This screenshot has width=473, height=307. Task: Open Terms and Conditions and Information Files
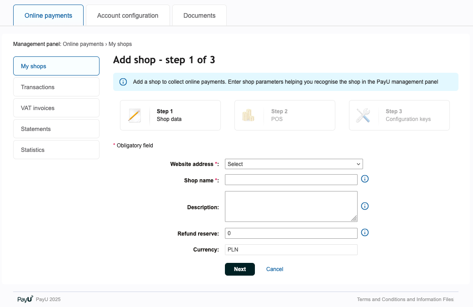[405, 299]
